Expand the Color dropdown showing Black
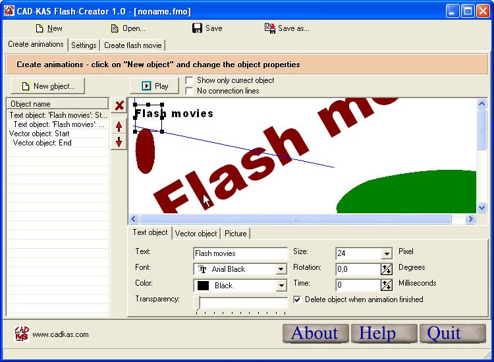The height and width of the screenshot is (362, 494). [x=281, y=286]
